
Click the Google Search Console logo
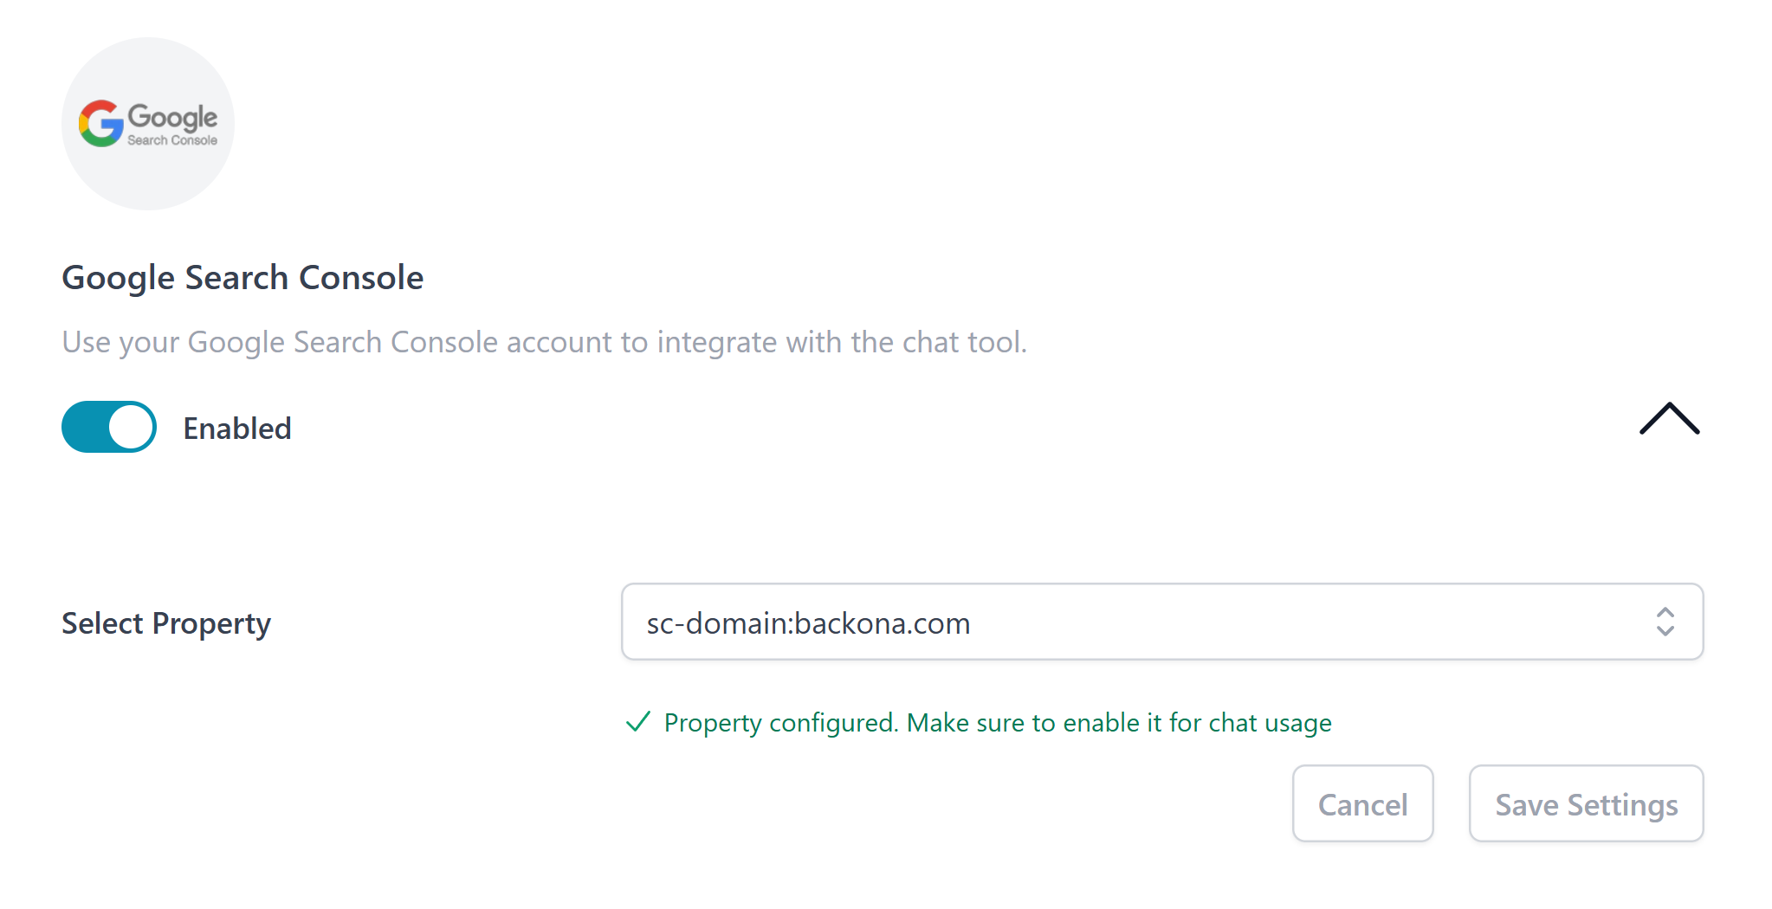point(148,124)
